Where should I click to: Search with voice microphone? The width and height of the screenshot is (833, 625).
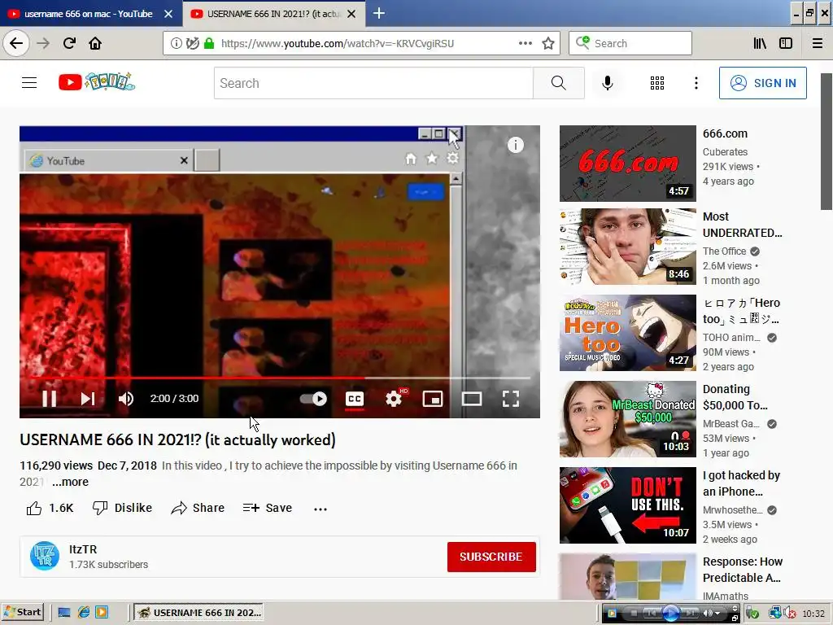pyautogui.click(x=607, y=83)
